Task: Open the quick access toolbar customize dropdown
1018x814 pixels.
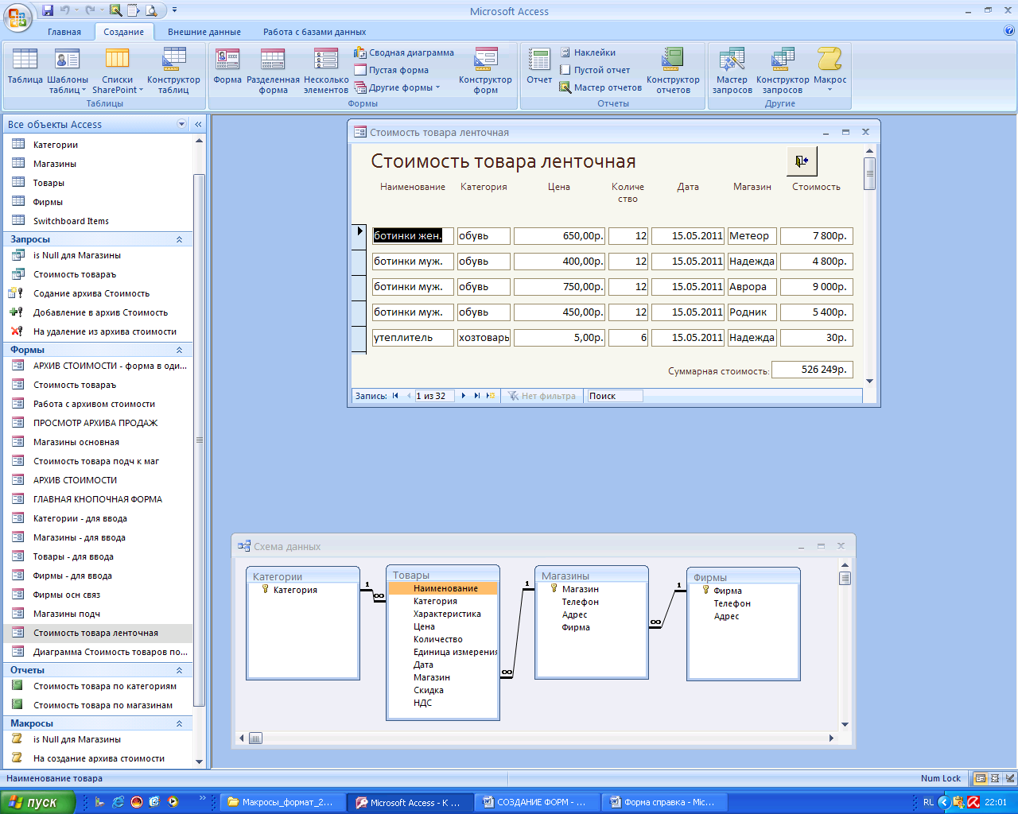Action: pyautogui.click(x=174, y=11)
